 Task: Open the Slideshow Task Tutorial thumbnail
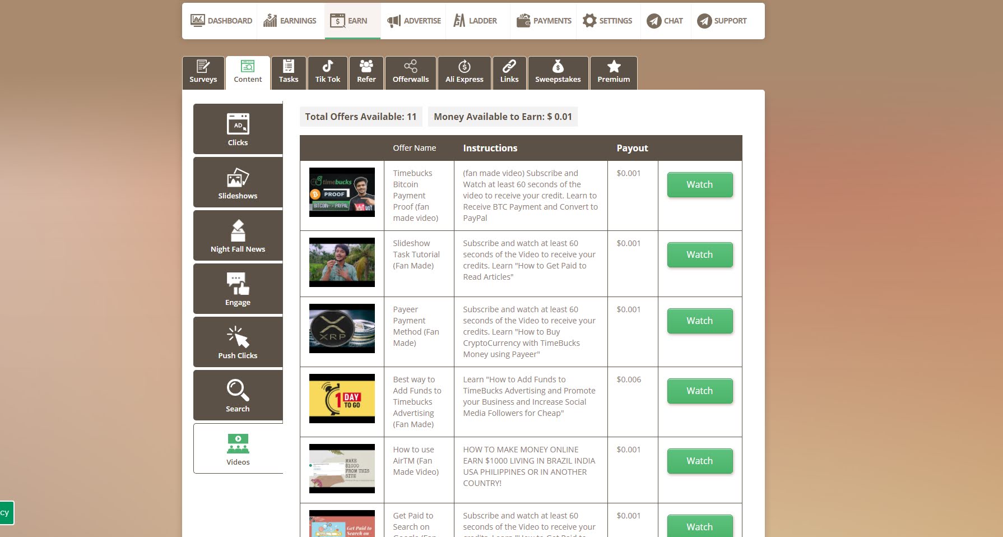pos(342,262)
